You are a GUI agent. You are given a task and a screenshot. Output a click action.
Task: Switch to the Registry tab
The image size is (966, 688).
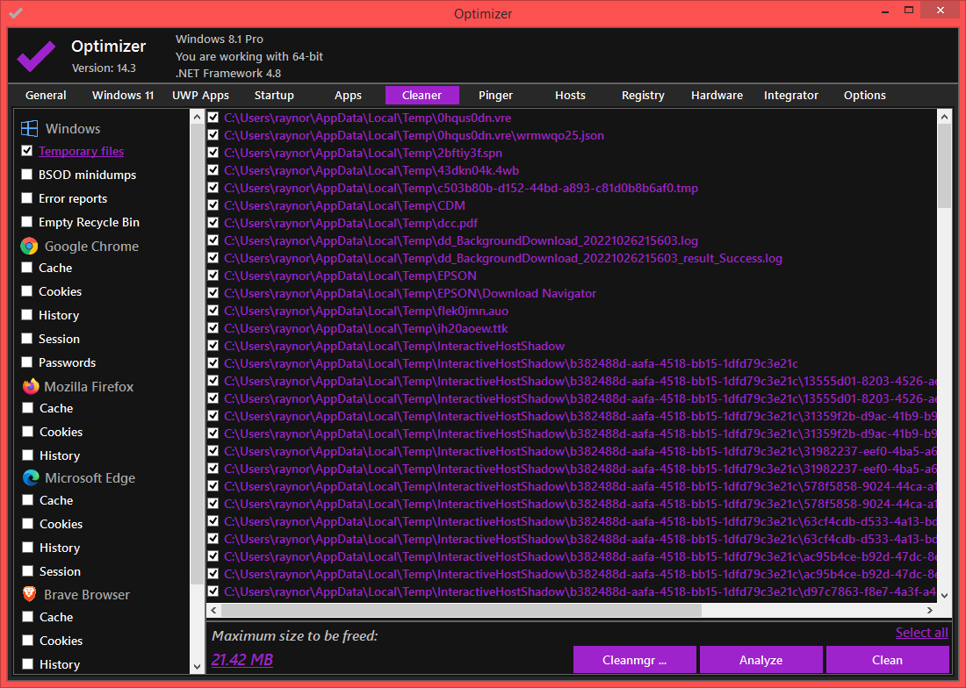pyautogui.click(x=643, y=96)
